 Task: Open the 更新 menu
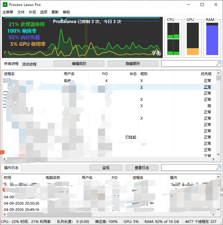[x=55, y=12]
